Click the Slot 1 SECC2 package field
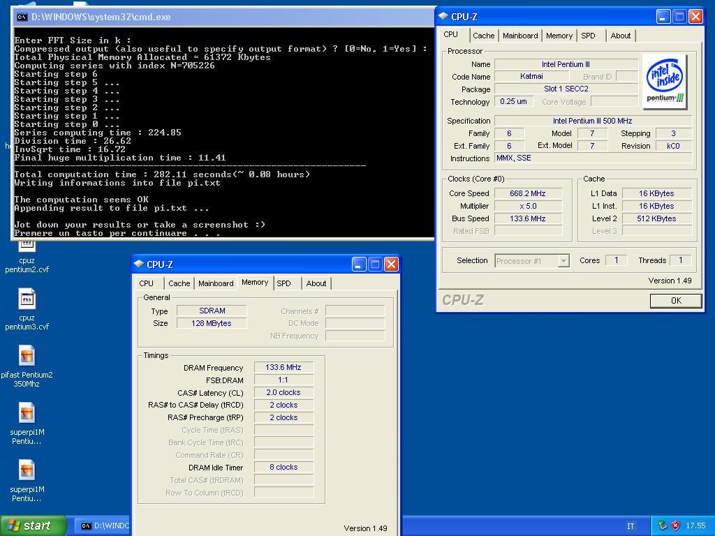This screenshot has height=536, width=715. pos(566,89)
